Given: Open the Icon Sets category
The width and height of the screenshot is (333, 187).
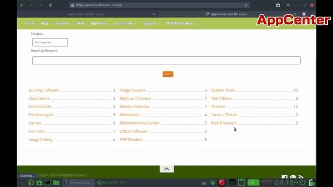Looking at the screenshot, I should (x=36, y=131).
